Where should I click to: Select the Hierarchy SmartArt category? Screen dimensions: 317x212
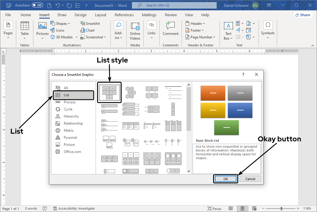[71, 116]
